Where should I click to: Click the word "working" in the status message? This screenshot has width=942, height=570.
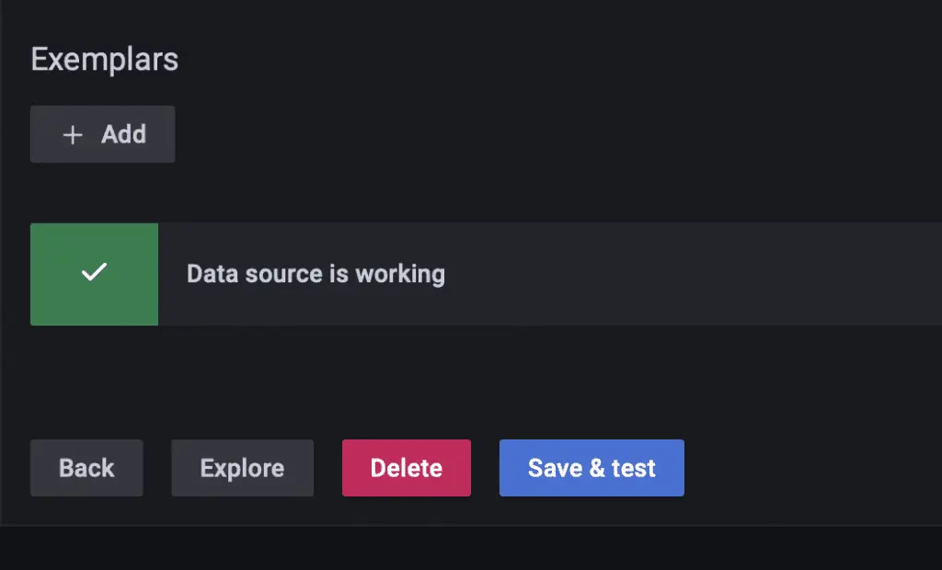(400, 274)
